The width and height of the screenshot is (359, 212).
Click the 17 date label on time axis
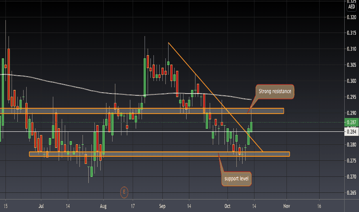pyautogui.click(x=133, y=206)
